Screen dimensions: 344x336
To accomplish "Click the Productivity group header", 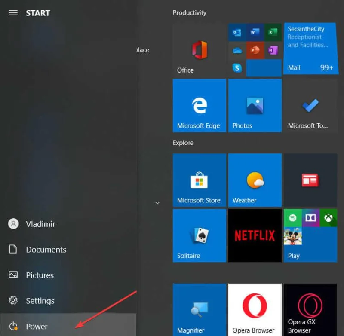I will click(189, 13).
